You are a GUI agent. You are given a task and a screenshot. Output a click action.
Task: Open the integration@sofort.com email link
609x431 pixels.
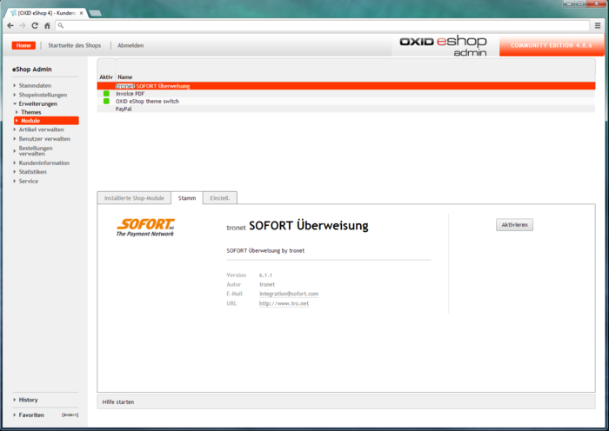coord(289,294)
